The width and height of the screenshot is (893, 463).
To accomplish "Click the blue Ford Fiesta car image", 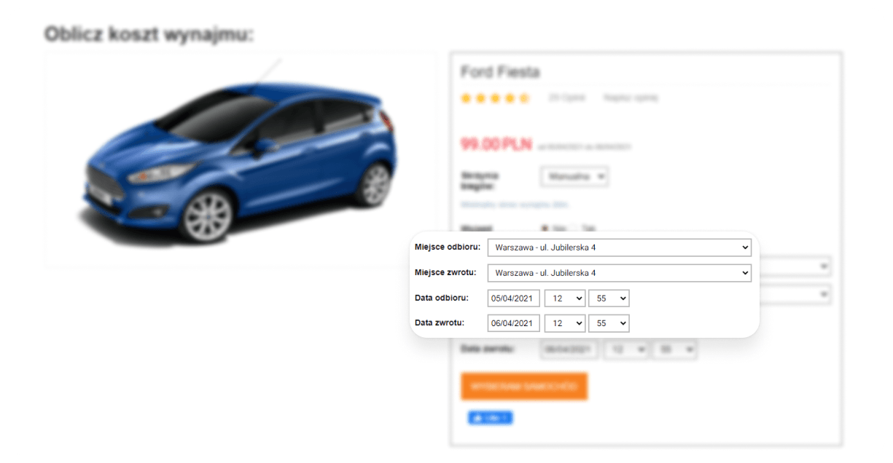I will (239, 160).
